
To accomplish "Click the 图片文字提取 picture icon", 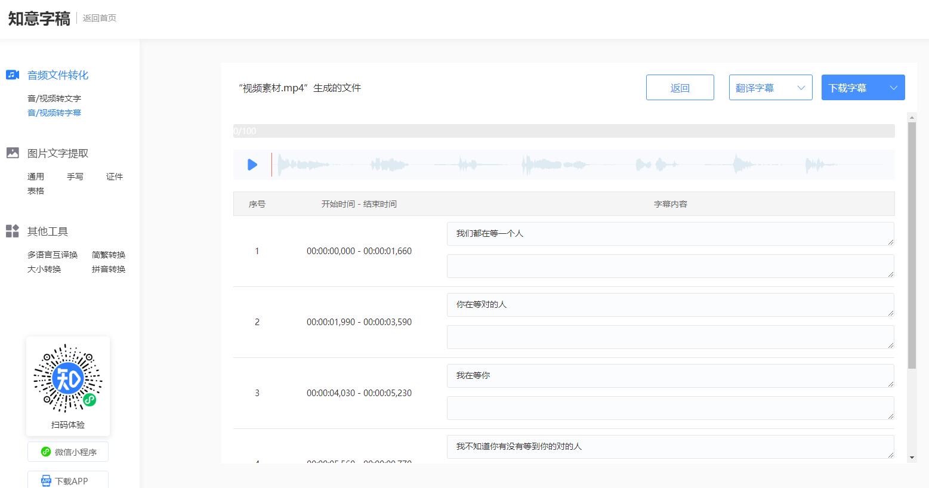I will 13,152.
